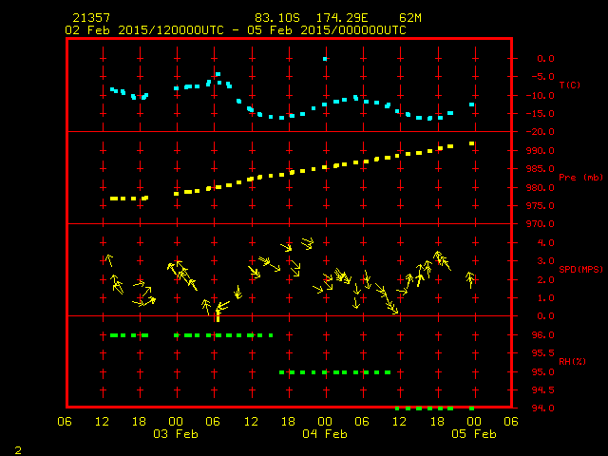The height and width of the screenshot is (456, 608).
Task: Click the yellow vertical bar on wind panel
Action: [218, 315]
